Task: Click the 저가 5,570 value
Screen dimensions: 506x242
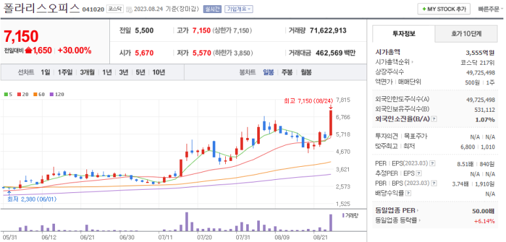Action: click(202, 53)
